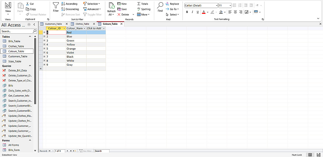323x157 pixels.
Task: Open the More records dropdown
Action: tap(143, 14)
